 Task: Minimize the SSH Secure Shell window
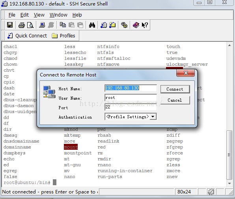tap(199, 2)
